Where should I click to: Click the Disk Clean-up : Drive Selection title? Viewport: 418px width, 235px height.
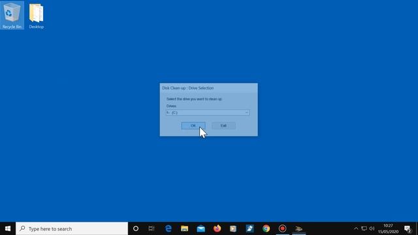point(188,88)
